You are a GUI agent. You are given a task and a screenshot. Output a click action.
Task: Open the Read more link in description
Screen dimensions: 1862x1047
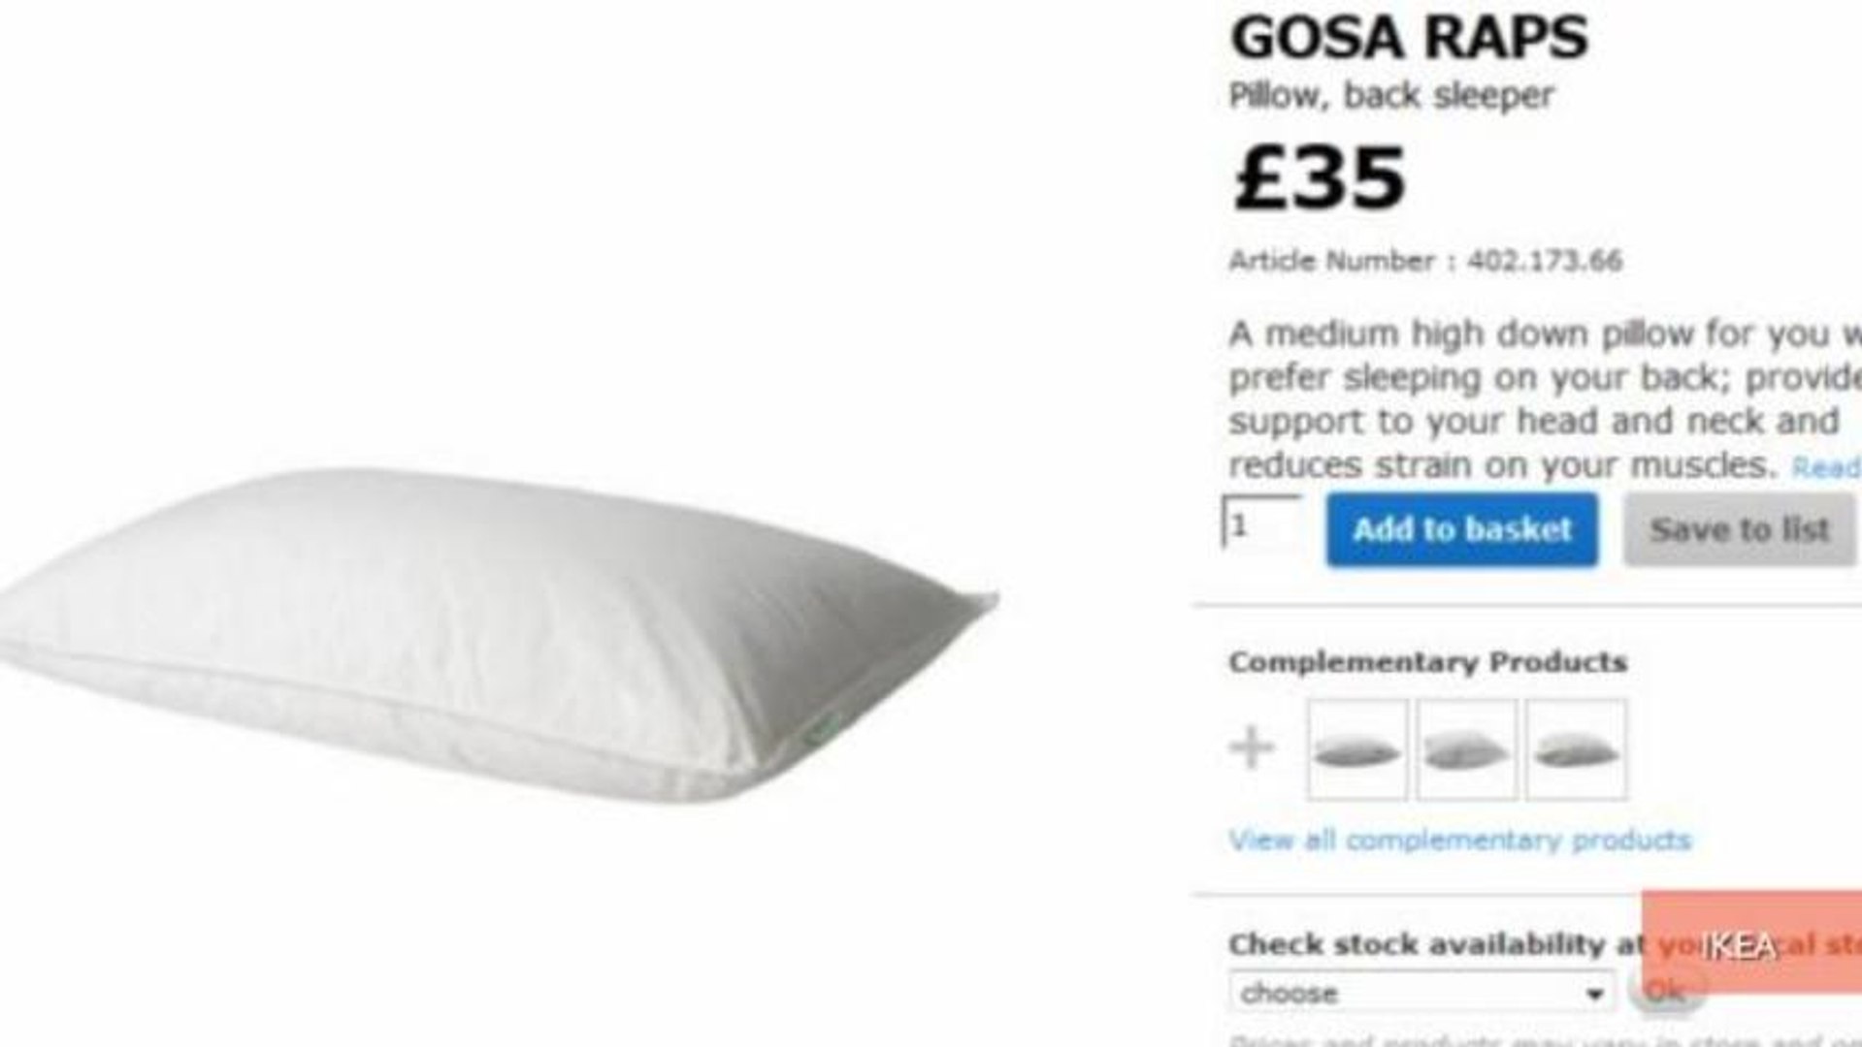coord(1826,468)
